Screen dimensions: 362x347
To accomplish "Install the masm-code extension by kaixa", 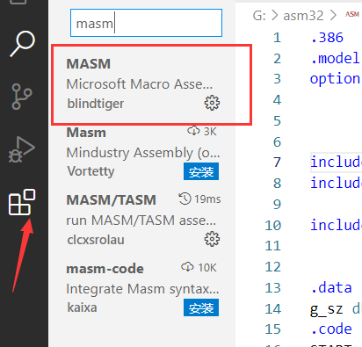I will tap(201, 307).
